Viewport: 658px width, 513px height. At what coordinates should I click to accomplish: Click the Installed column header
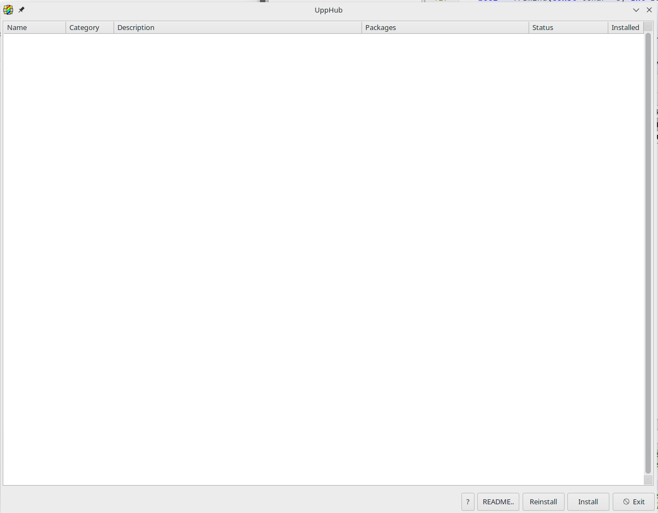[625, 27]
